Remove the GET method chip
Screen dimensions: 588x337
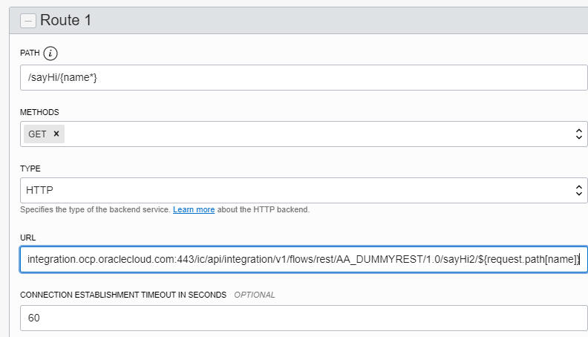[56, 134]
